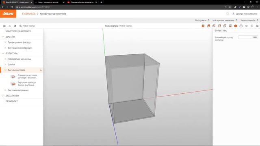
Task: Open the user account Дмитро Мурашевський
Action: click(x=245, y=14)
